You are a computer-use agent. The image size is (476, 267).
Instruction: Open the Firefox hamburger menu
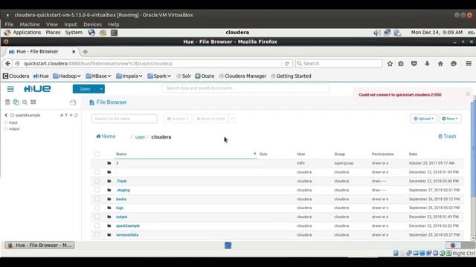click(x=469, y=63)
